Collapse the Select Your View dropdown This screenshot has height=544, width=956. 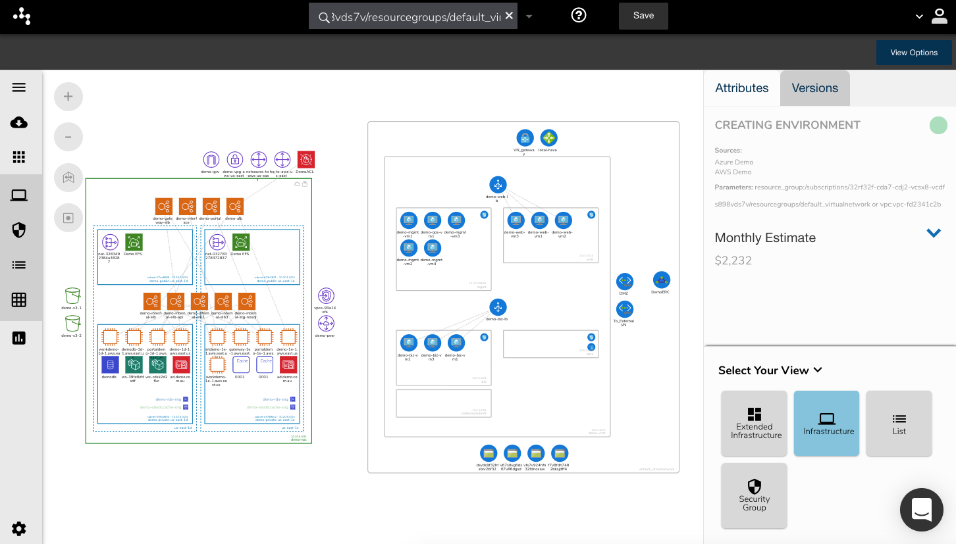[818, 370]
